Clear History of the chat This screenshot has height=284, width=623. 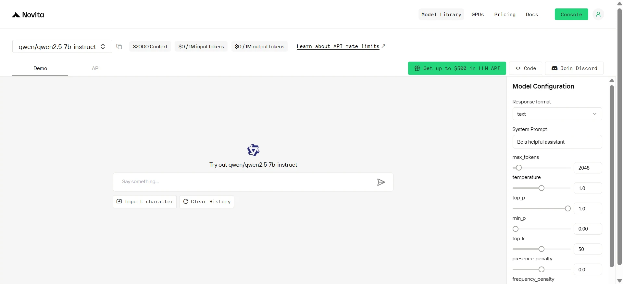tap(207, 202)
